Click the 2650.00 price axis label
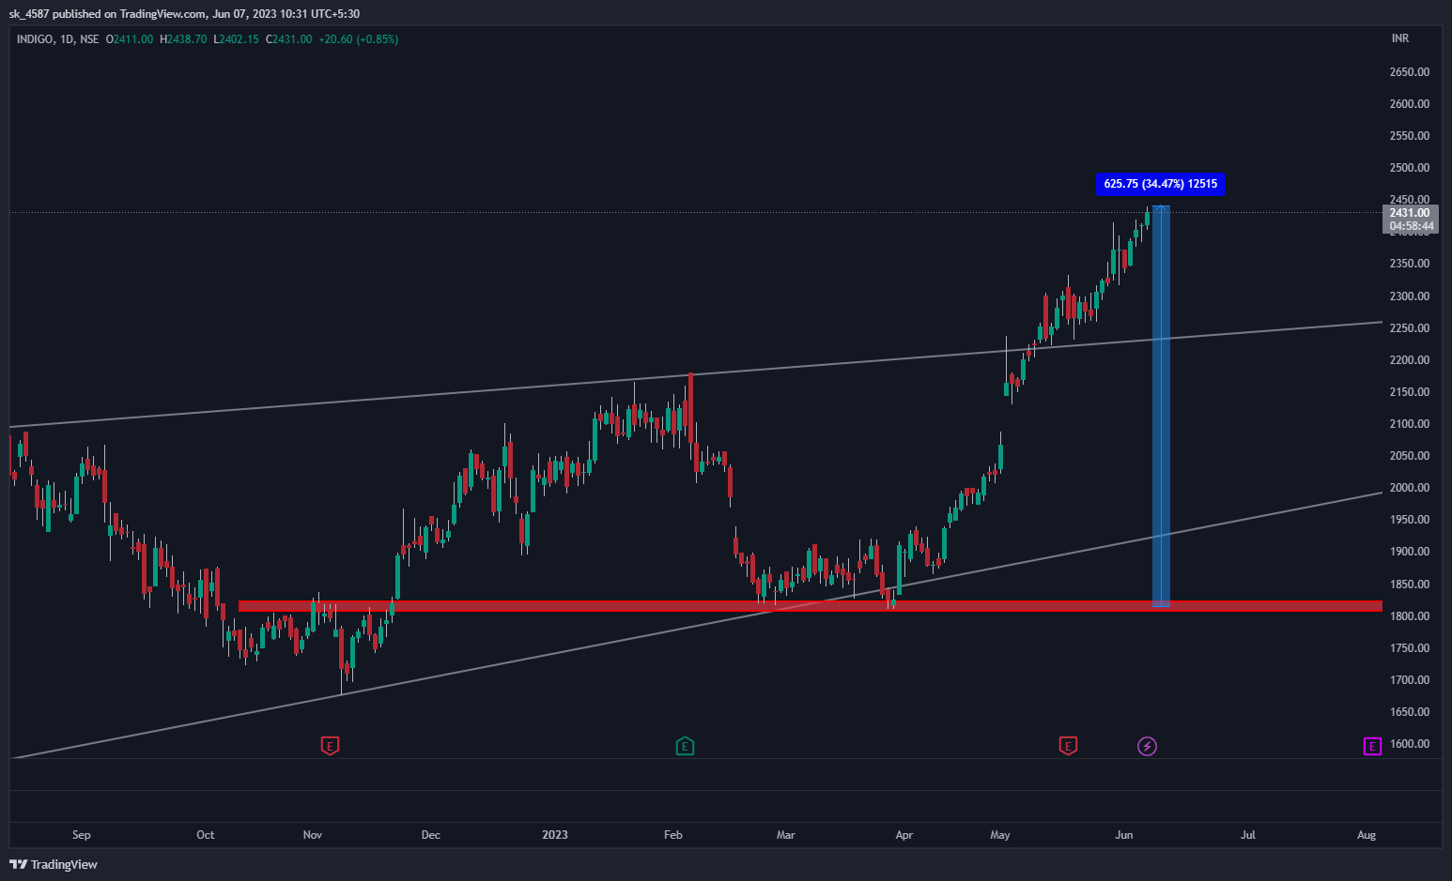Viewport: 1452px width, 881px height. [x=1410, y=72]
